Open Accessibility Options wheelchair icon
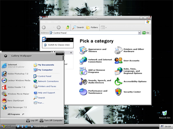 (x=119, y=82)
